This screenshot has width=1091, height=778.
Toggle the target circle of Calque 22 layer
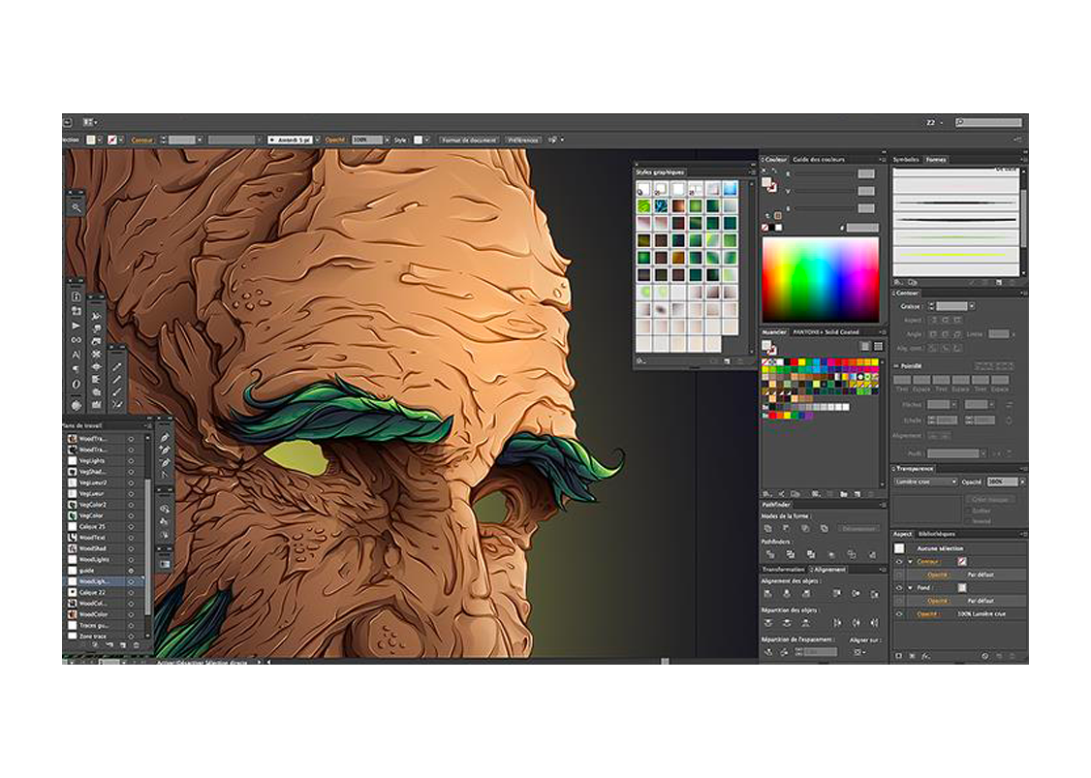(x=131, y=592)
